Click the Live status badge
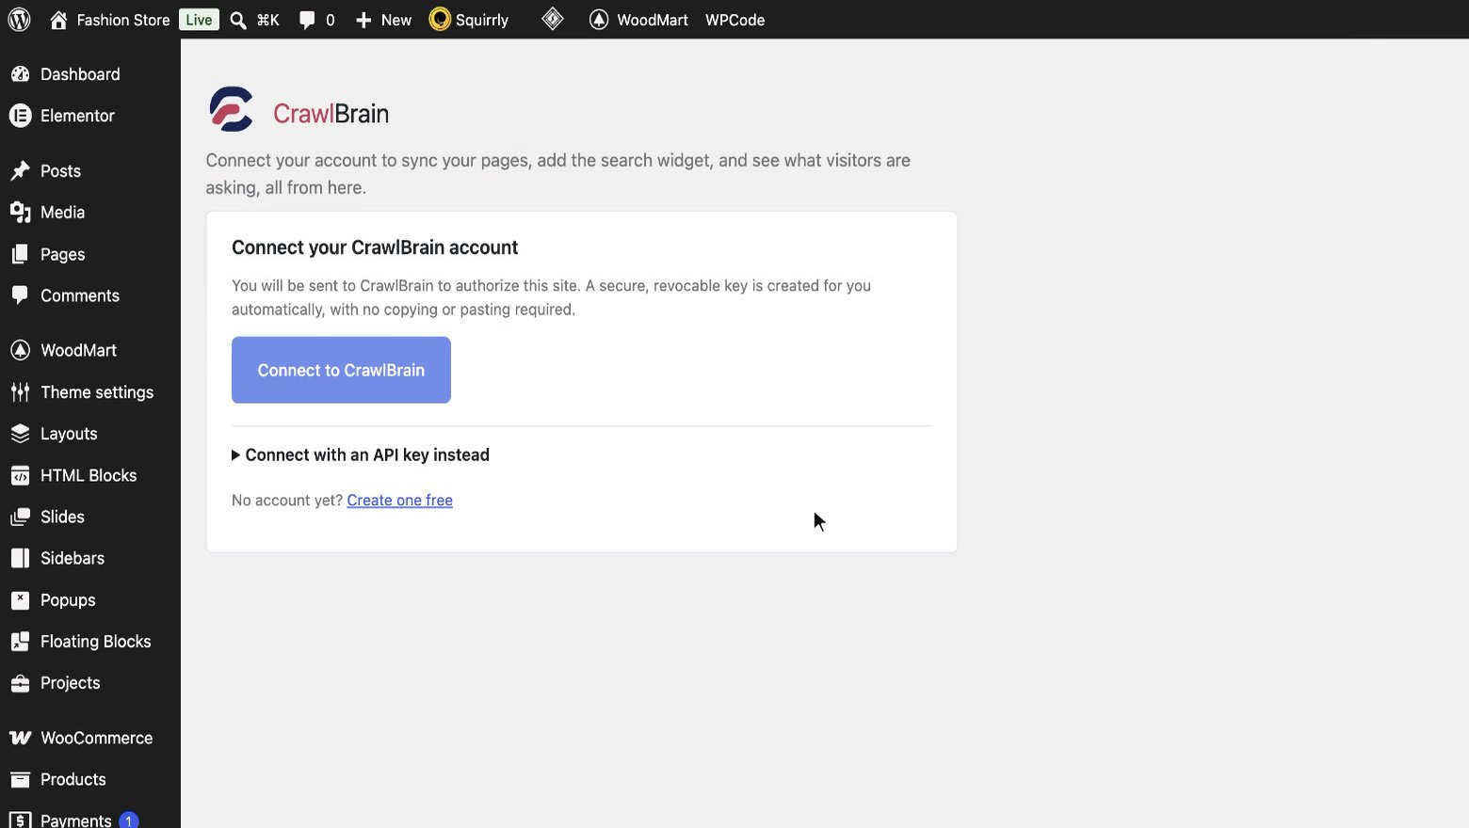Image resolution: width=1469 pixels, height=828 pixels. click(199, 20)
